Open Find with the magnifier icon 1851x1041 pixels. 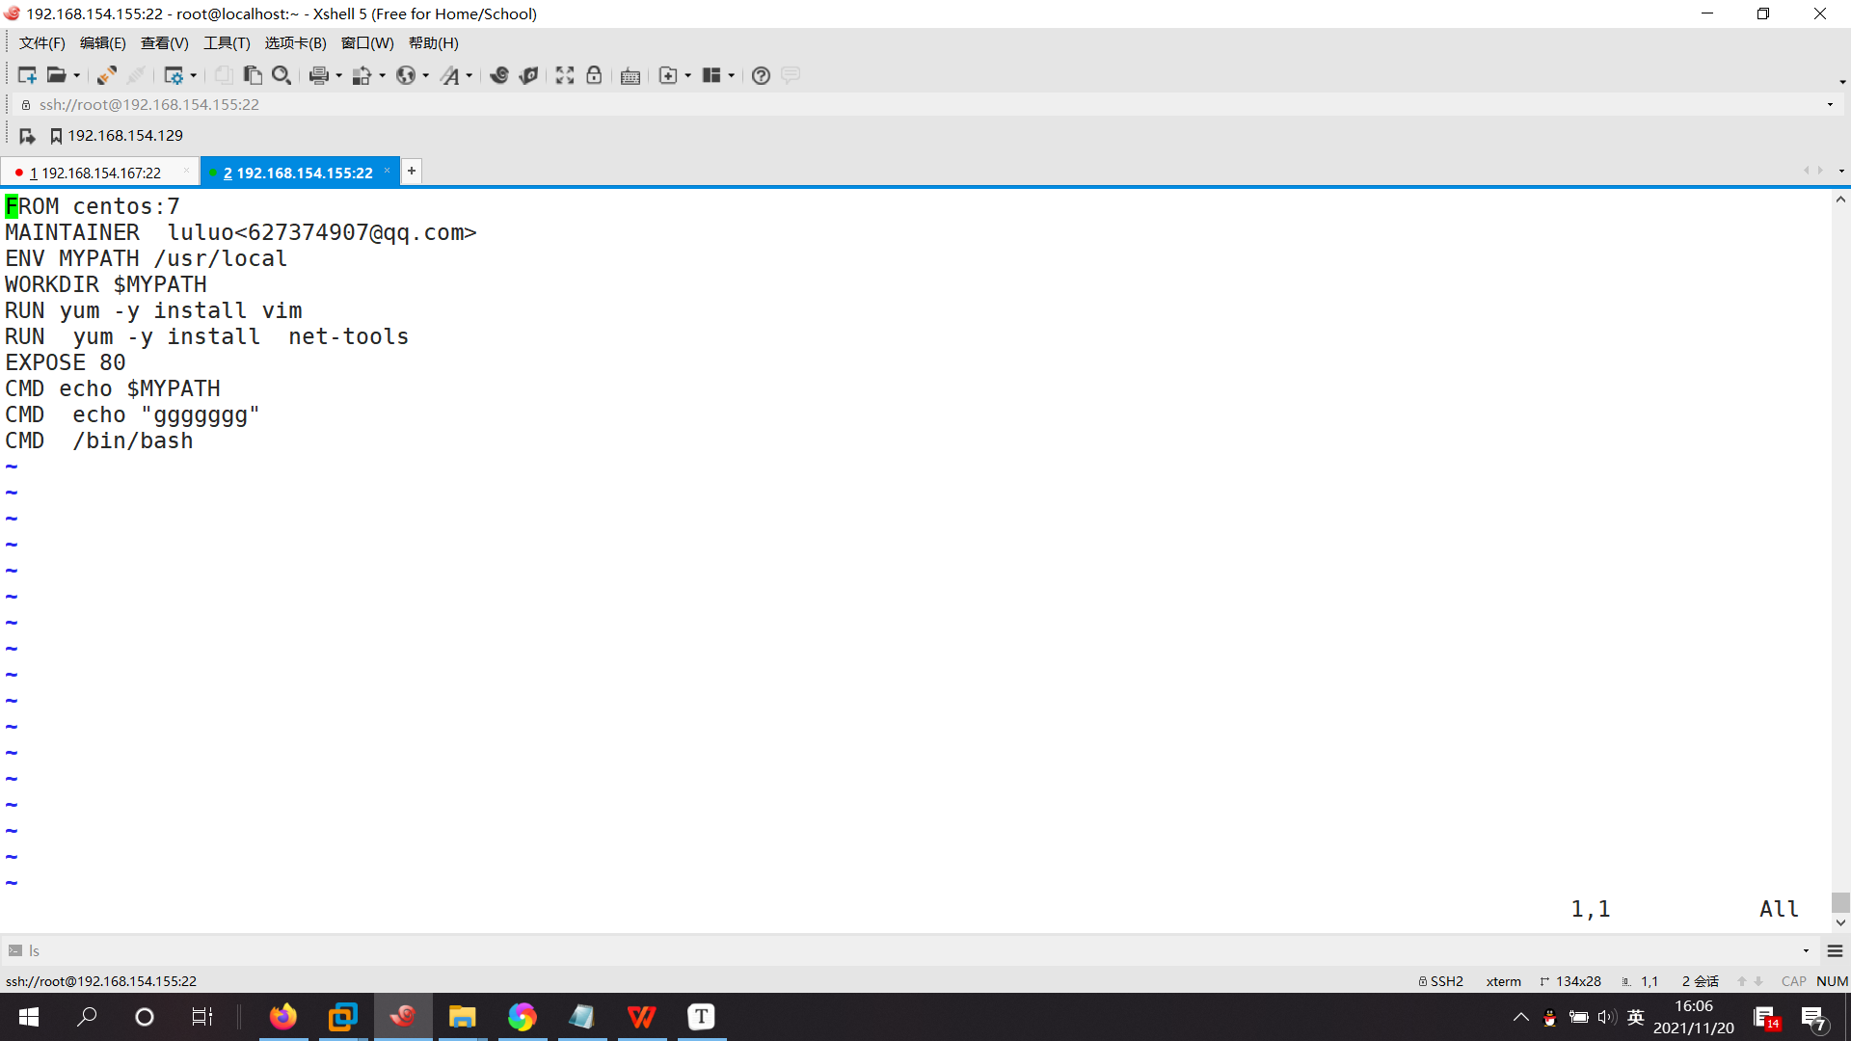(282, 75)
